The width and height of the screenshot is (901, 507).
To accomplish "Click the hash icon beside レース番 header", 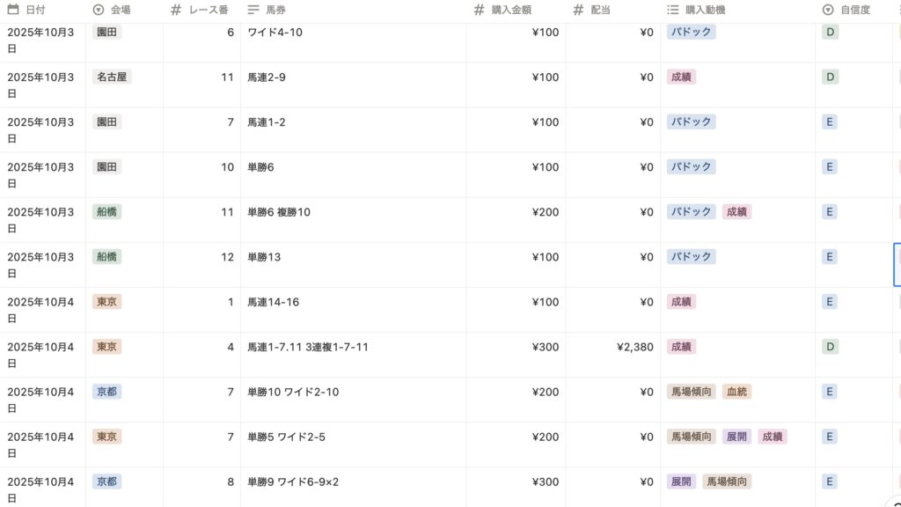I will pos(176,10).
